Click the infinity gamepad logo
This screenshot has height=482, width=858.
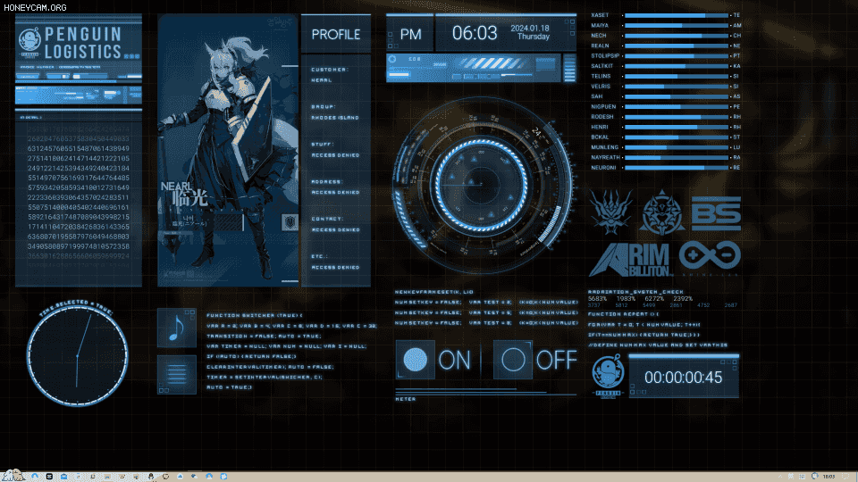pyautogui.click(x=709, y=257)
